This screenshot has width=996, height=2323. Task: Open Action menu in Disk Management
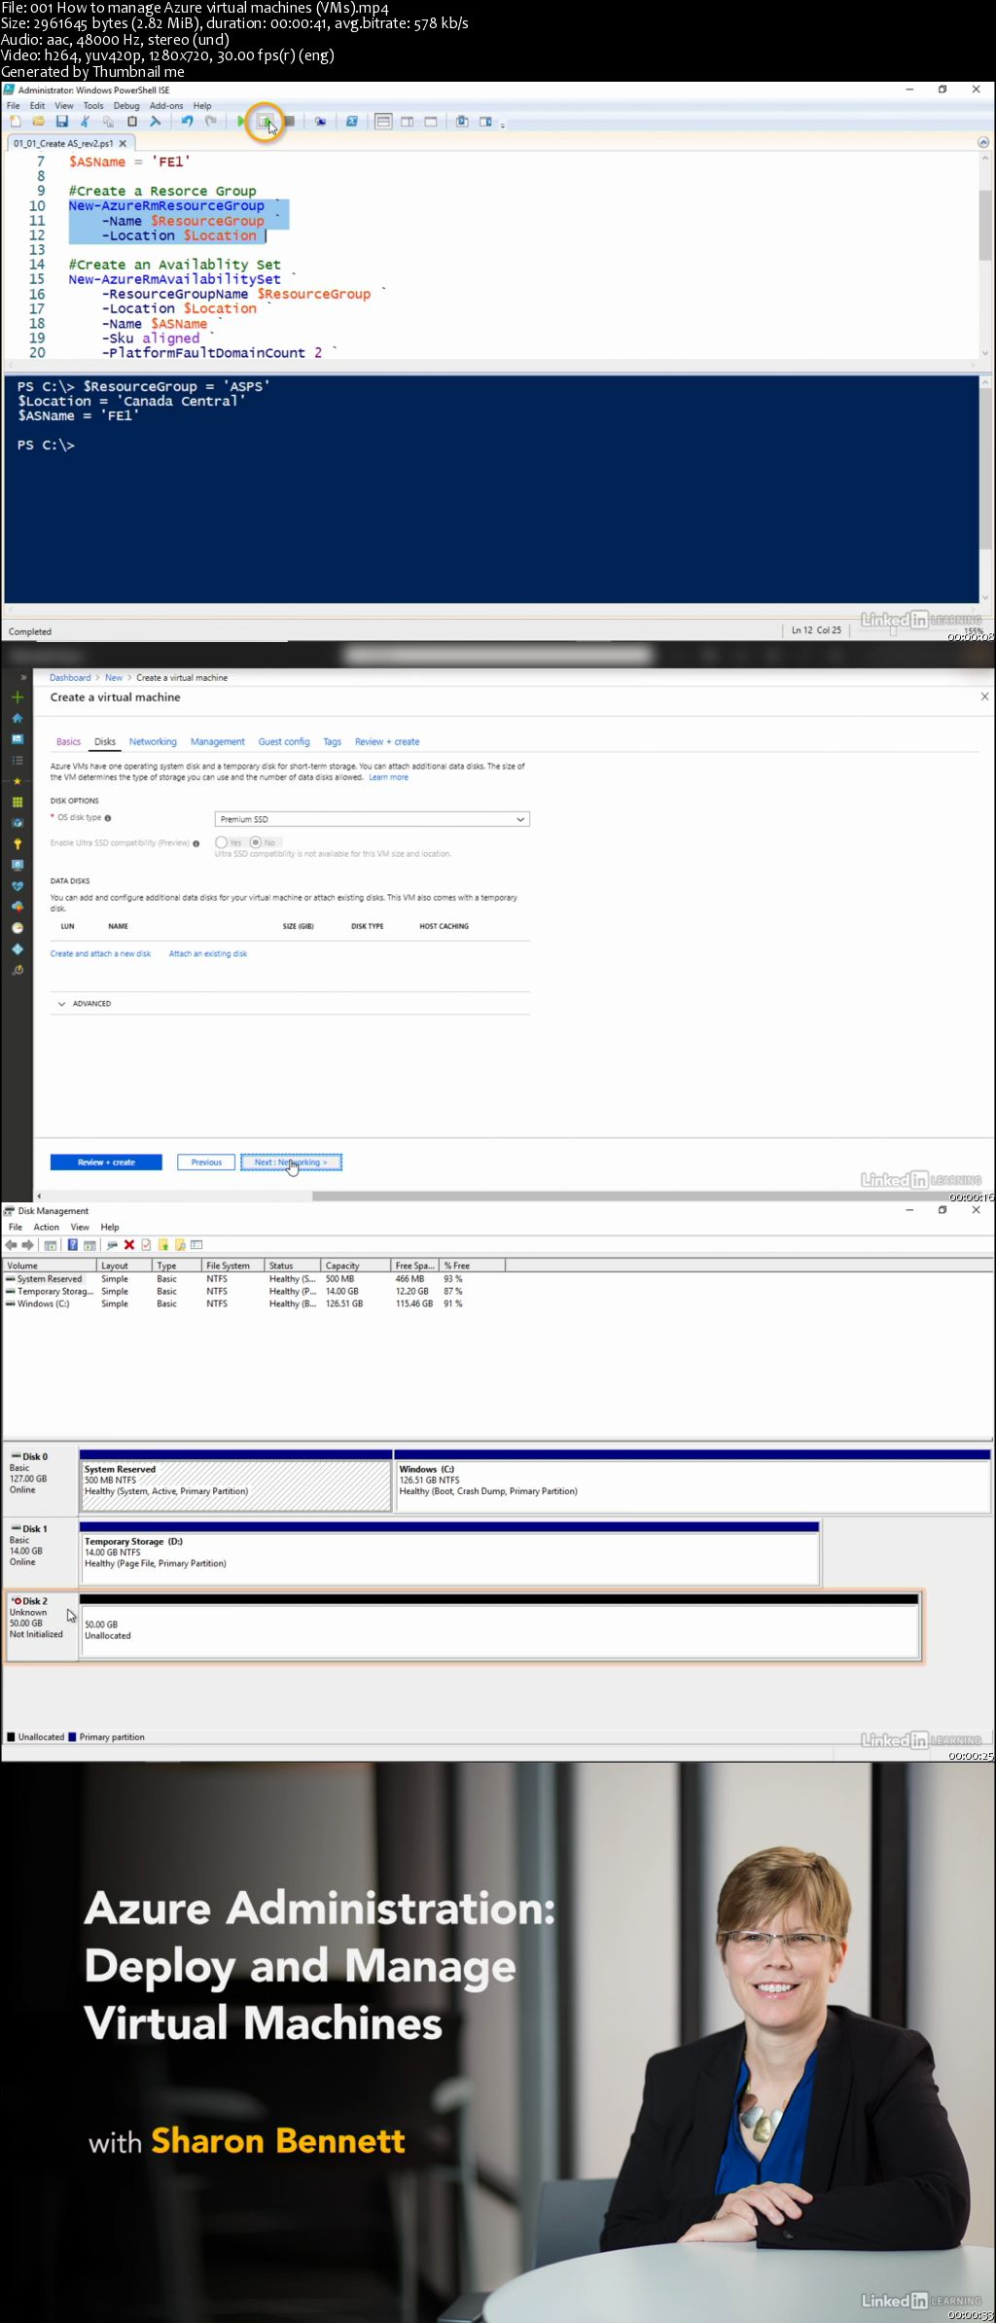click(x=47, y=1228)
